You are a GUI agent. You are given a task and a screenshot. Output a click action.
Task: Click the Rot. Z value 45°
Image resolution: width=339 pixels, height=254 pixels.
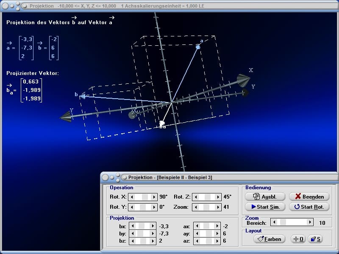(x=228, y=197)
